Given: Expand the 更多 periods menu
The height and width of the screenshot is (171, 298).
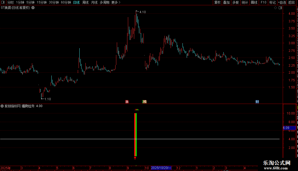Looking at the screenshot, I should 116,2.
